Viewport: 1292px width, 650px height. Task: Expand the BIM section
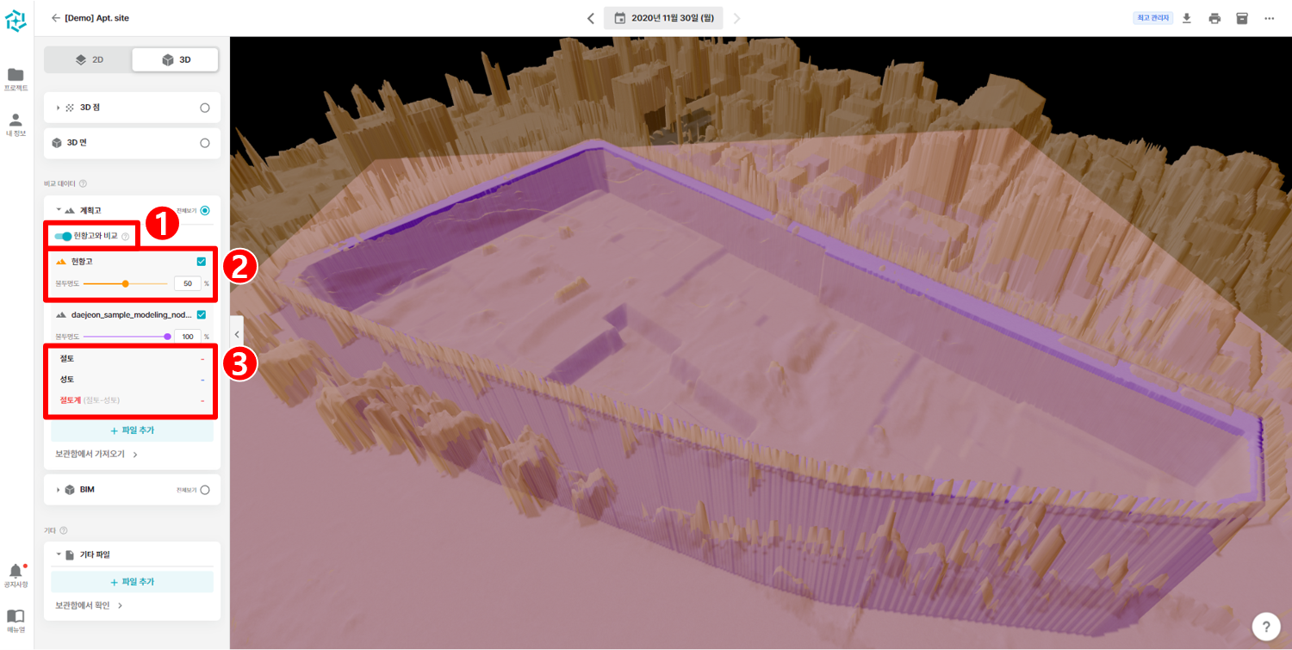click(59, 490)
